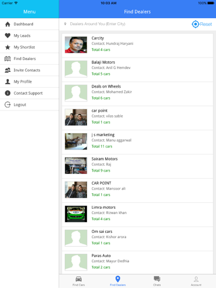Open Limra motors dealer name
Image resolution: width=216 pixels, height=288 pixels.
(x=103, y=208)
